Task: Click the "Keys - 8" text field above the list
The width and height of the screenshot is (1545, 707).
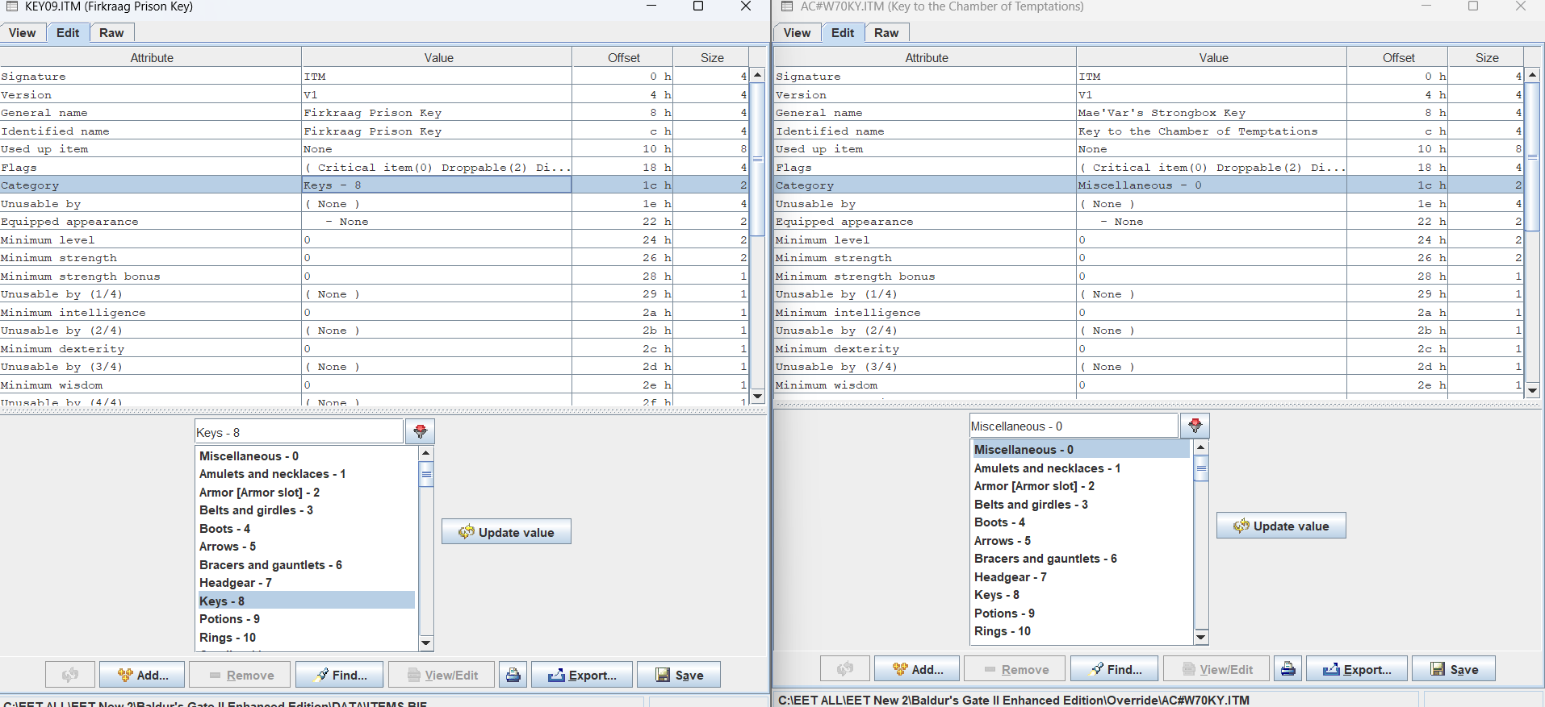Action: coord(299,432)
